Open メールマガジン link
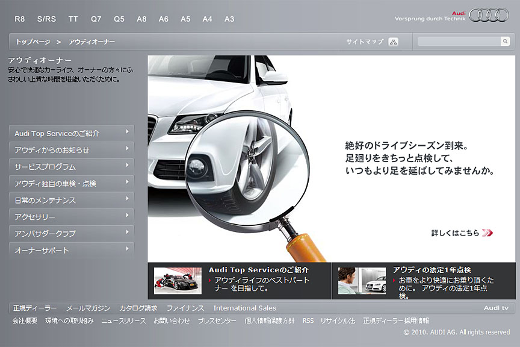This screenshot has height=347, width=520. pyautogui.click(x=88, y=308)
